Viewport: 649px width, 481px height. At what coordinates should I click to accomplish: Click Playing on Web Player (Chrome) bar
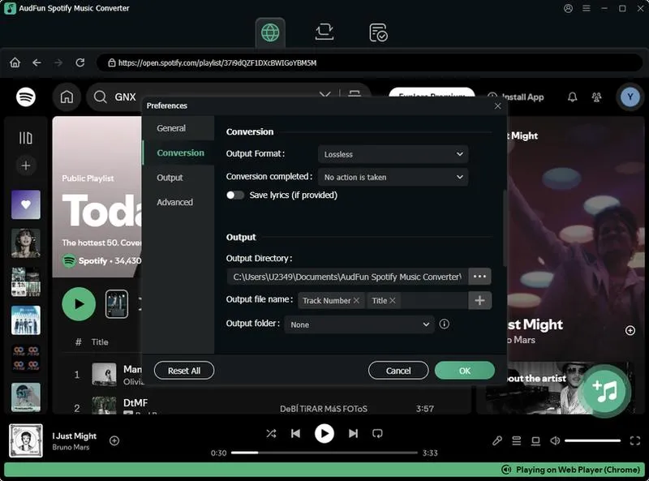pyautogui.click(x=324, y=470)
